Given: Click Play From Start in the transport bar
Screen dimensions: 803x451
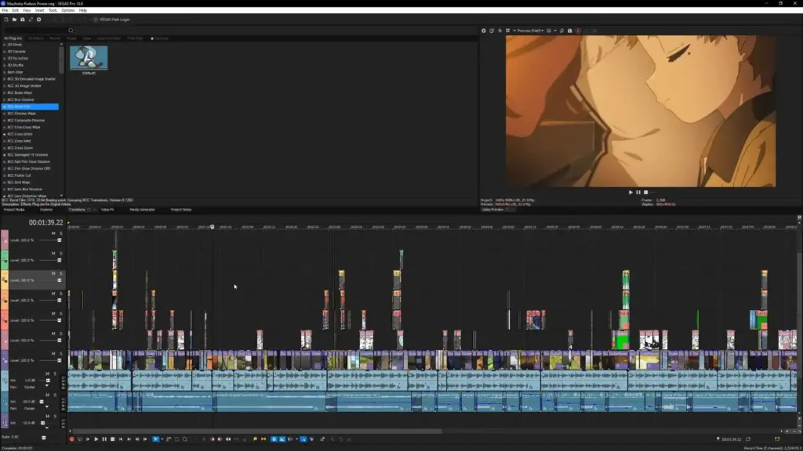Looking at the screenshot, I should point(88,439).
